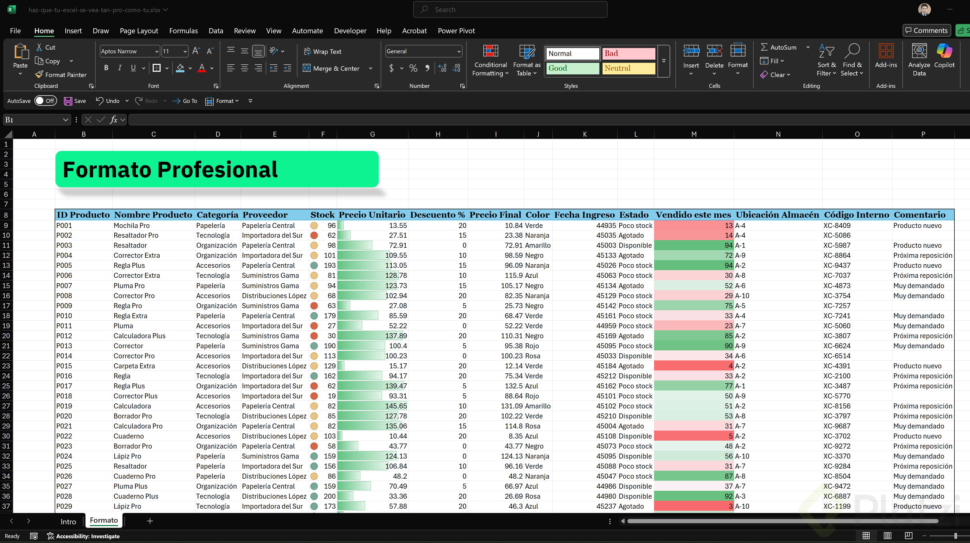The height and width of the screenshot is (543, 970).
Task: Click the Borders icon
Action: pos(156,68)
